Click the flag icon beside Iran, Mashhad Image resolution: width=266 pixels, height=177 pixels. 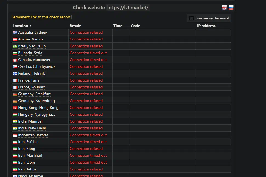(15, 156)
